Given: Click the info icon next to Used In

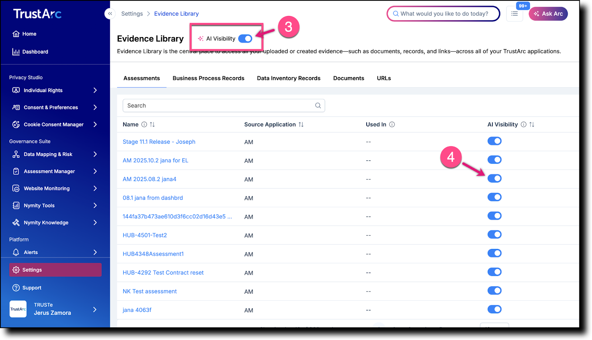Looking at the screenshot, I should point(392,124).
